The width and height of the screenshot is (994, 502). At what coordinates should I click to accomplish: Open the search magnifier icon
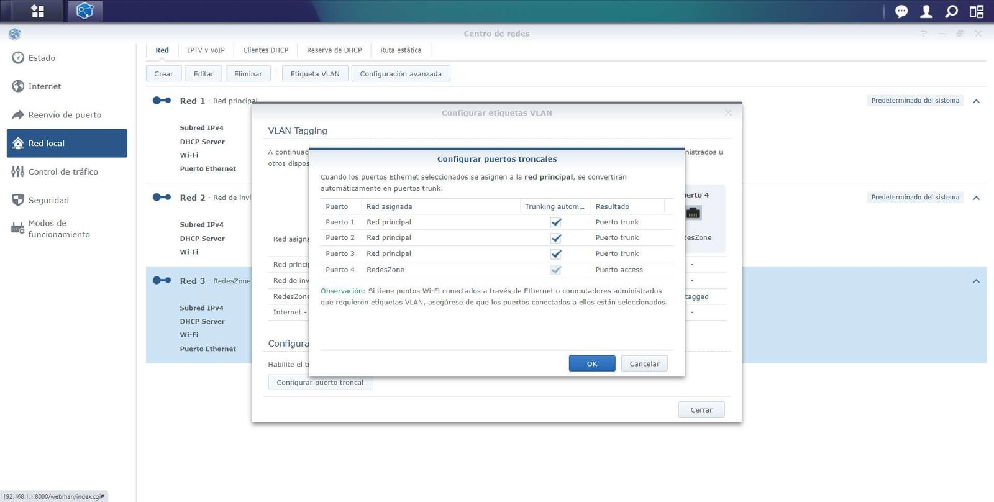[951, 11]
